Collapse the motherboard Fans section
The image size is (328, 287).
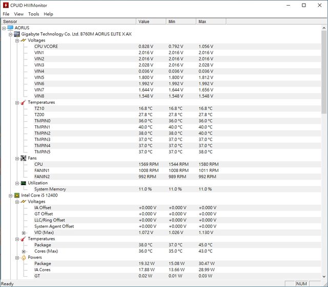(17, 158)
